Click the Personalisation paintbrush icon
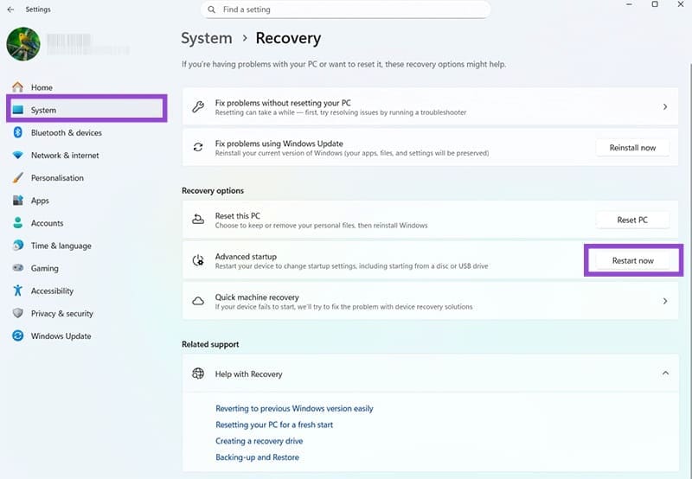The width and height of the screenshot is (692, 479). 17,178
